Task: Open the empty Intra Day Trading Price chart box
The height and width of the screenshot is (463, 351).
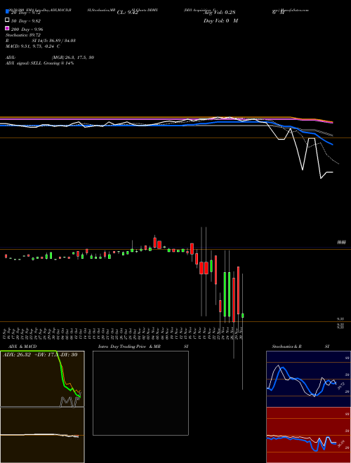Action: [x=140, y=393]
